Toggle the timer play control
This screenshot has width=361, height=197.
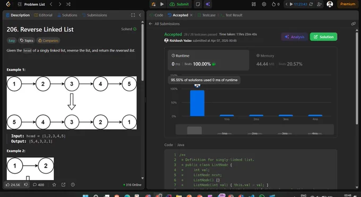click(291, 4)
